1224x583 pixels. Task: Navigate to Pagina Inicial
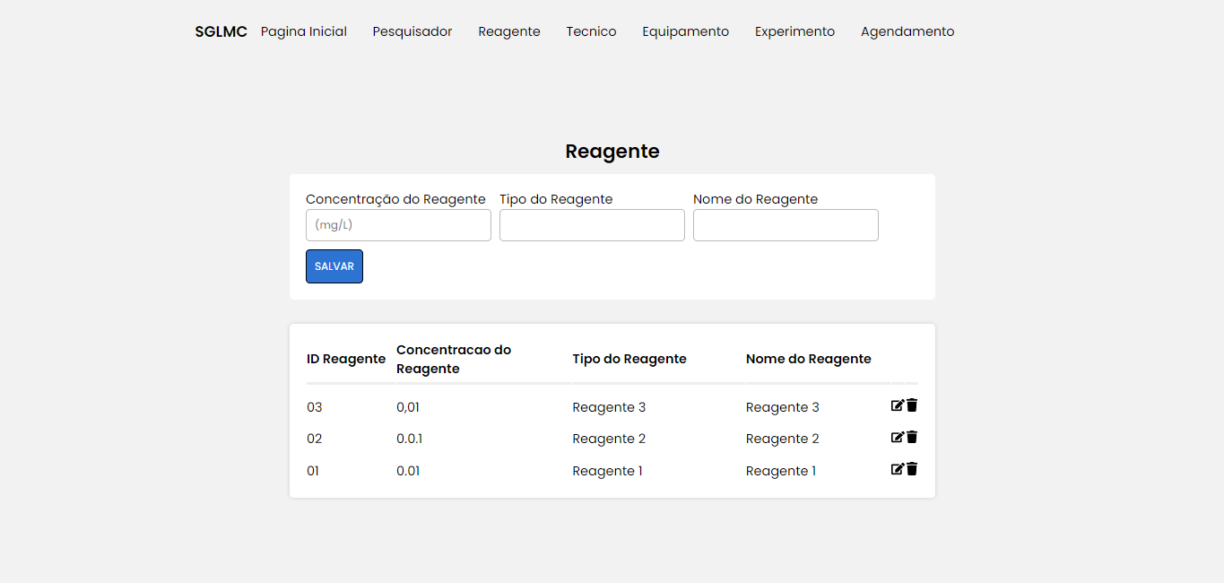coord(303,31)
